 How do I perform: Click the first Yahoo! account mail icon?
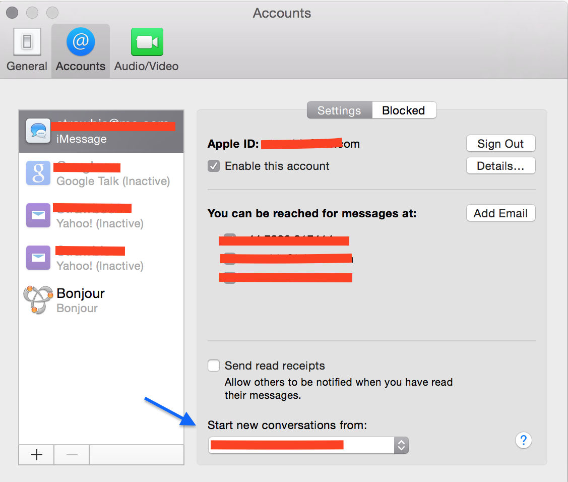click(x=38, y=215)
